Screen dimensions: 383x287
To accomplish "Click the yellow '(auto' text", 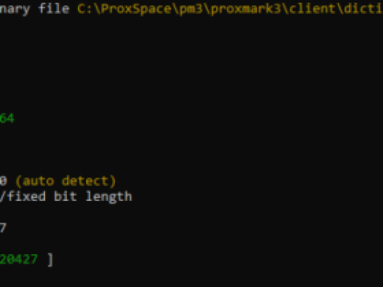I will (x=34, y=181).
